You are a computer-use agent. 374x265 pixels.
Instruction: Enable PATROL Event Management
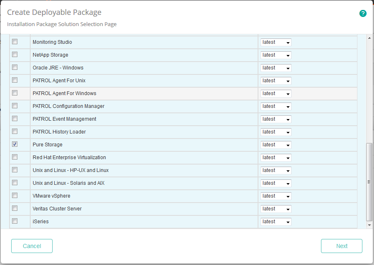[14, 119]
